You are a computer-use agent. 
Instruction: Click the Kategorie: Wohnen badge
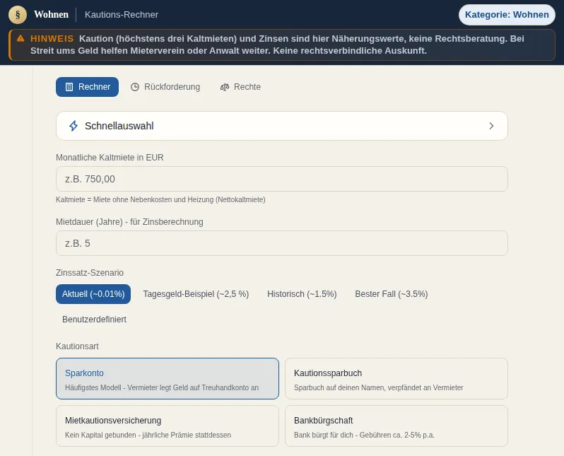507,15
